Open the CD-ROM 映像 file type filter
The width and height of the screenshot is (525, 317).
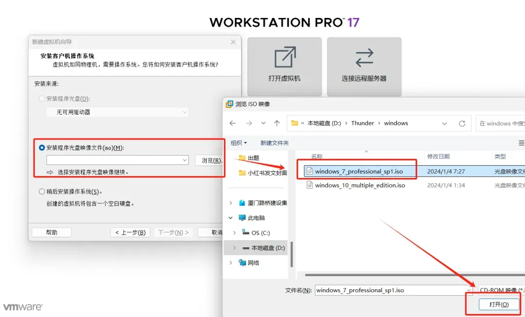coord(502,290)
